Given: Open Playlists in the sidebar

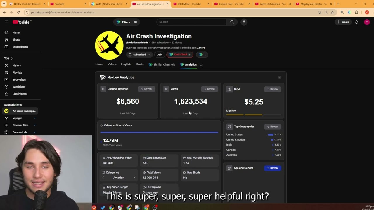Looking at the screenshot, I should pos(20,72).
